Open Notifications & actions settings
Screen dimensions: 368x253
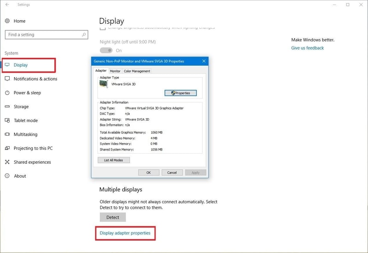click(35, 79)
